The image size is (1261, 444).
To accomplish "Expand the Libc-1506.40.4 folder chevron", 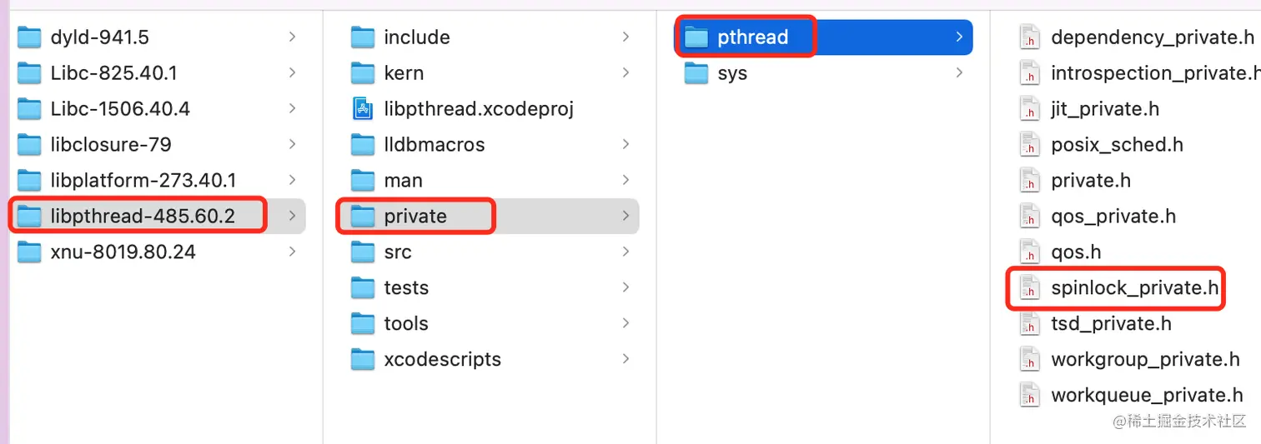I will point(292,109).
